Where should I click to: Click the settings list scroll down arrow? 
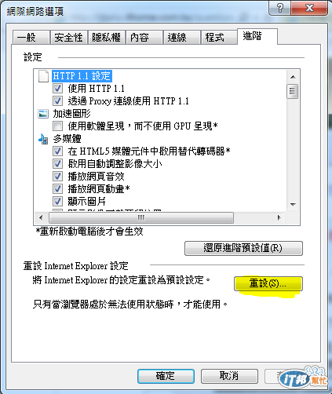293,204
